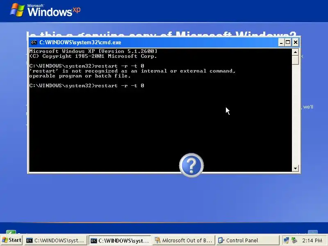Click the green safely remove hardware tray icon
Screen dimensions: 328x246
[x=294, y=240]
